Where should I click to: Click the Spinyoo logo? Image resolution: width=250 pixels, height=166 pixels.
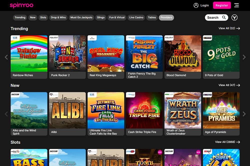coord(21,5)
